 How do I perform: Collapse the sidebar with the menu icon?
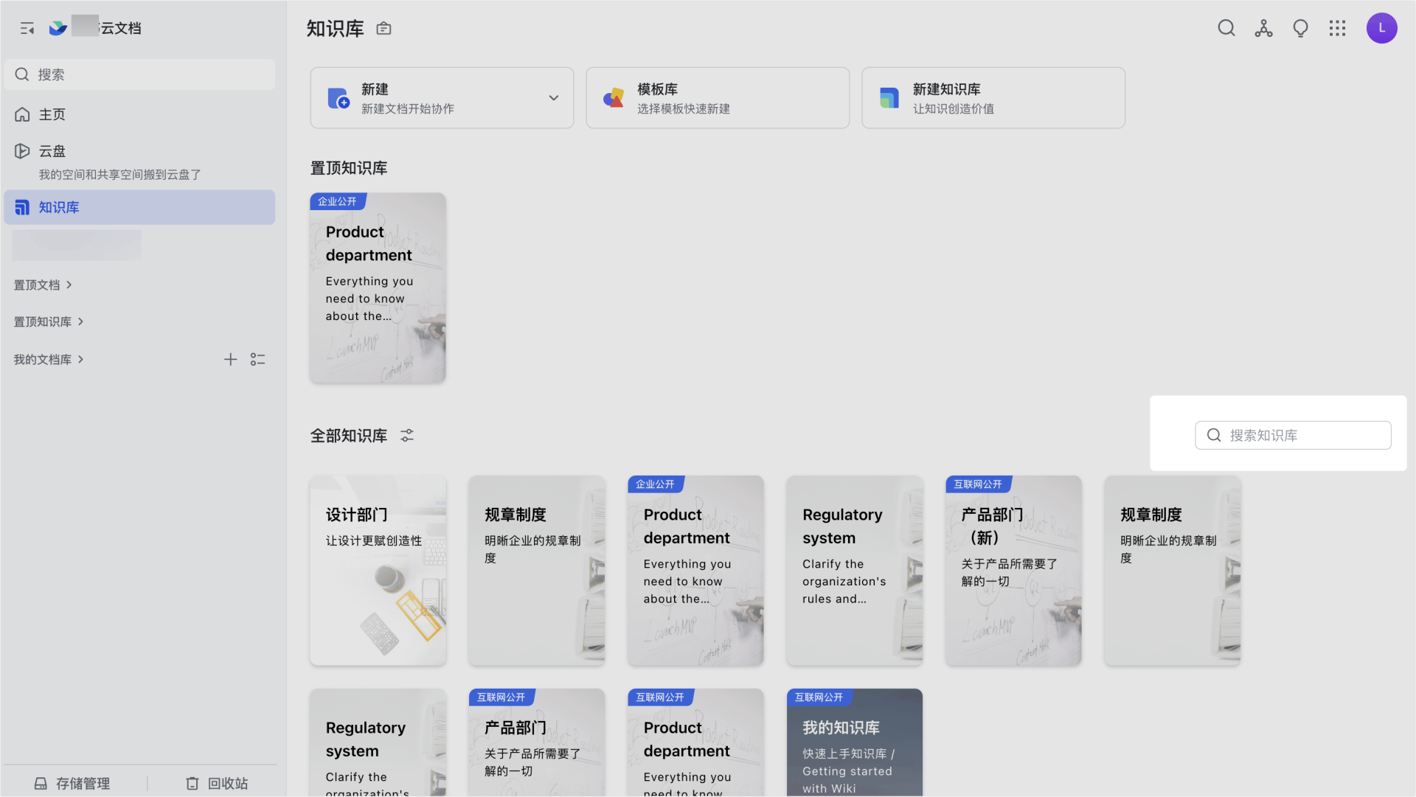(x=27, y=29)
